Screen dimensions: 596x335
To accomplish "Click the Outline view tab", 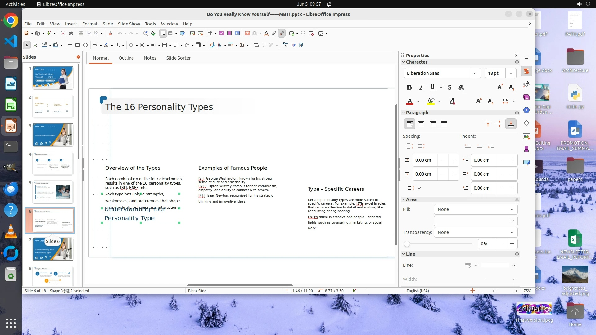I will (x=126, y=58).
